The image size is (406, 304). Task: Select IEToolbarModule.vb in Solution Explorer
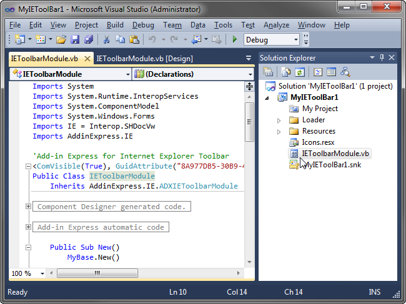click(x=330, y=154)
